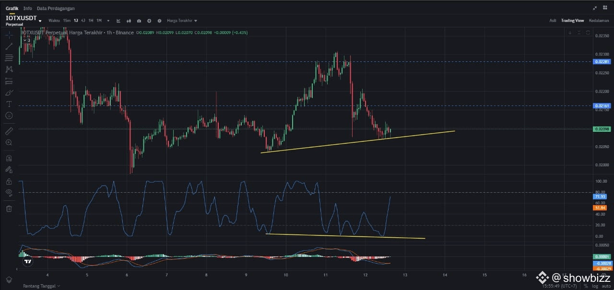Toggle hide all drawings eye icon
The width and height of the screenshot is (614, 290).
tap(9, 193)
